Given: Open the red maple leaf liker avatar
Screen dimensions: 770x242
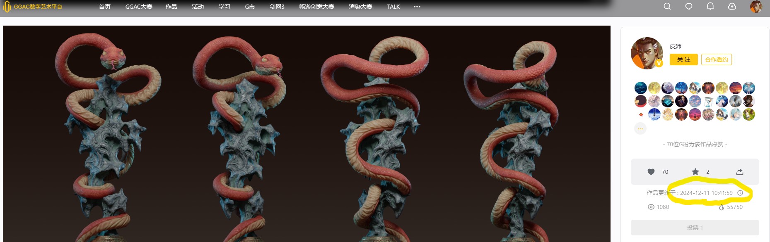Looking at the screenshot, I should coord(641,114).
